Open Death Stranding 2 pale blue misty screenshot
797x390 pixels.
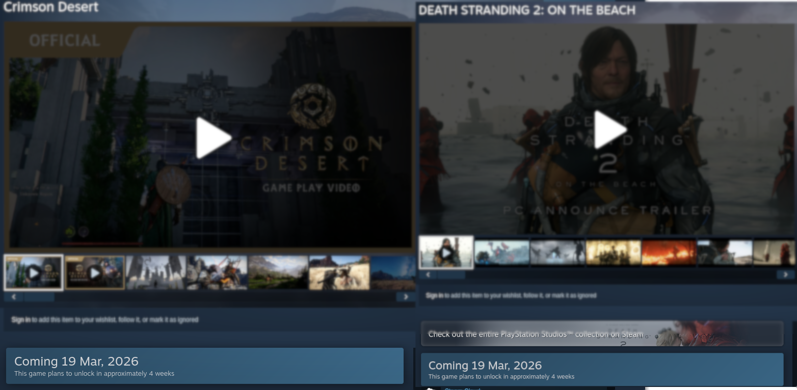coord(502,253)
